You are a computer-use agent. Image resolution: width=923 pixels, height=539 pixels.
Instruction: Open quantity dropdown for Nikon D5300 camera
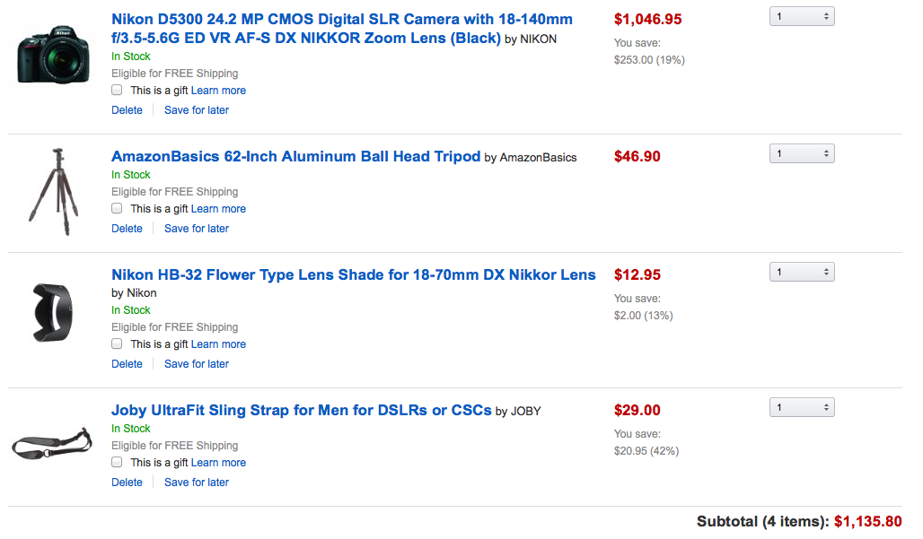coord(802,16)
